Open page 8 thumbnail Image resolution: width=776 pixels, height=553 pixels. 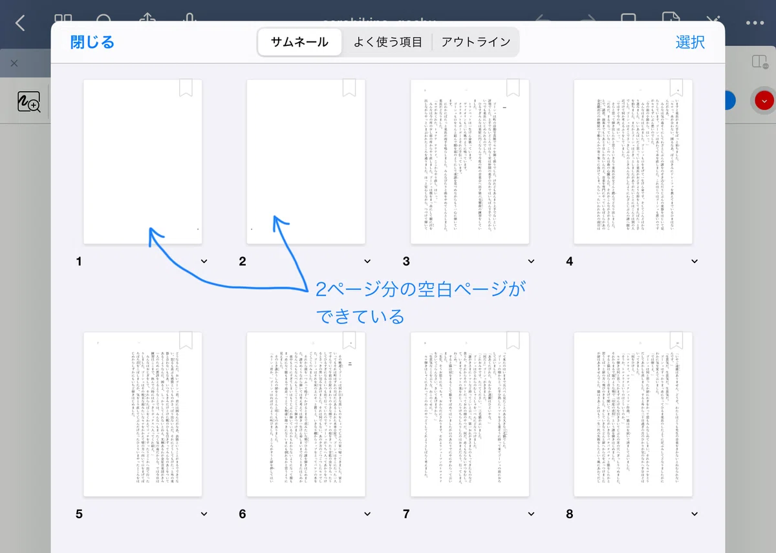click(634, 414)
